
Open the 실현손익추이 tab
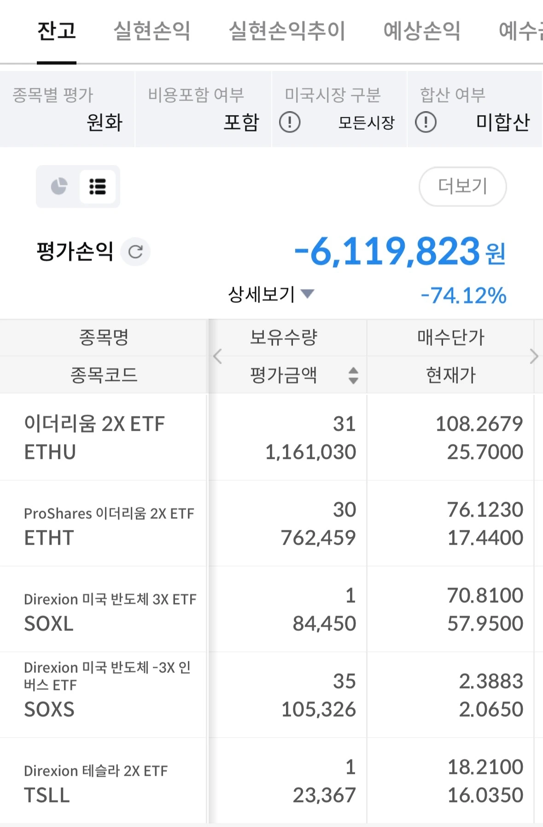point(286,31)
